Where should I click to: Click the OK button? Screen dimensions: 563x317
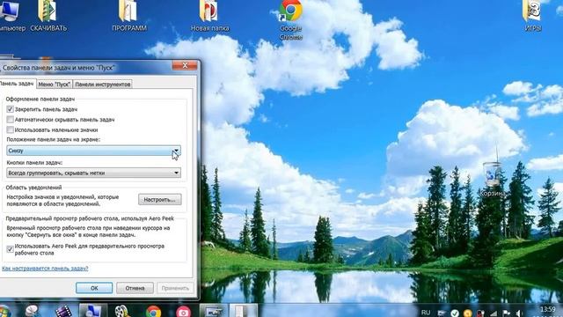click(x=94, y=288)
